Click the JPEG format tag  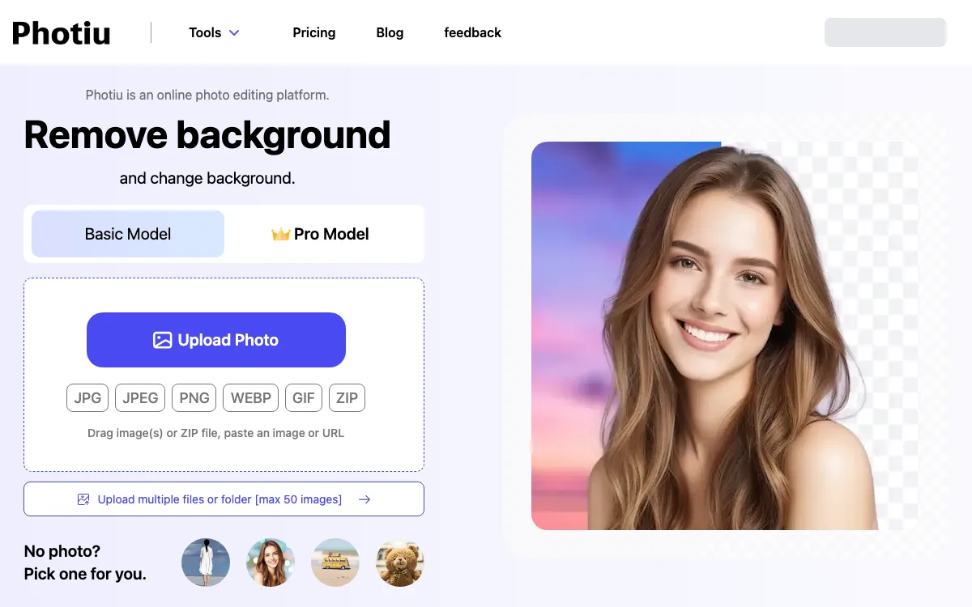click(140, 398)
